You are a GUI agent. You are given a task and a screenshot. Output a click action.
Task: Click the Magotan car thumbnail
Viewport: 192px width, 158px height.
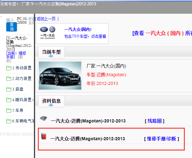[60, 76]
